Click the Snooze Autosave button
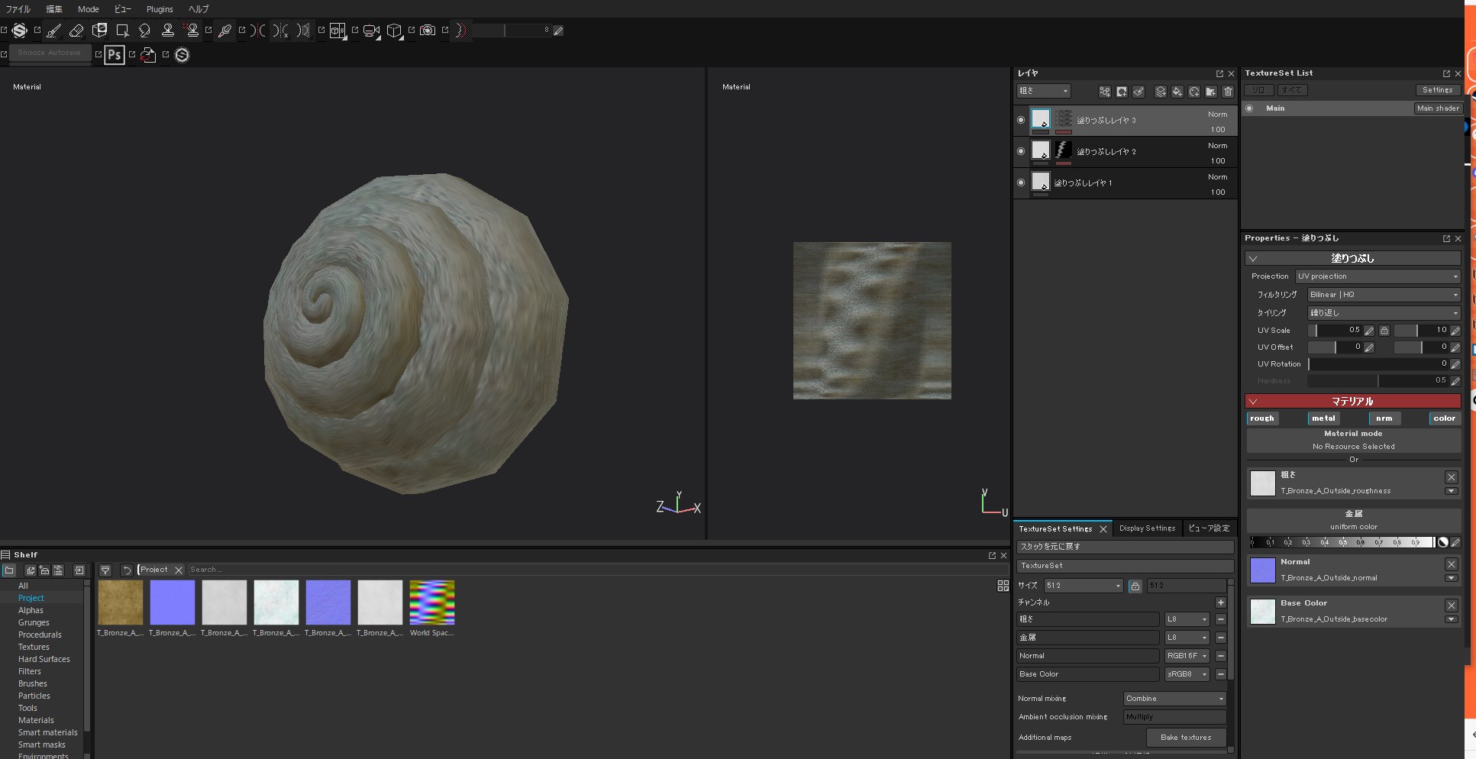Screen dimensions: 1476x759 point(50,53)
